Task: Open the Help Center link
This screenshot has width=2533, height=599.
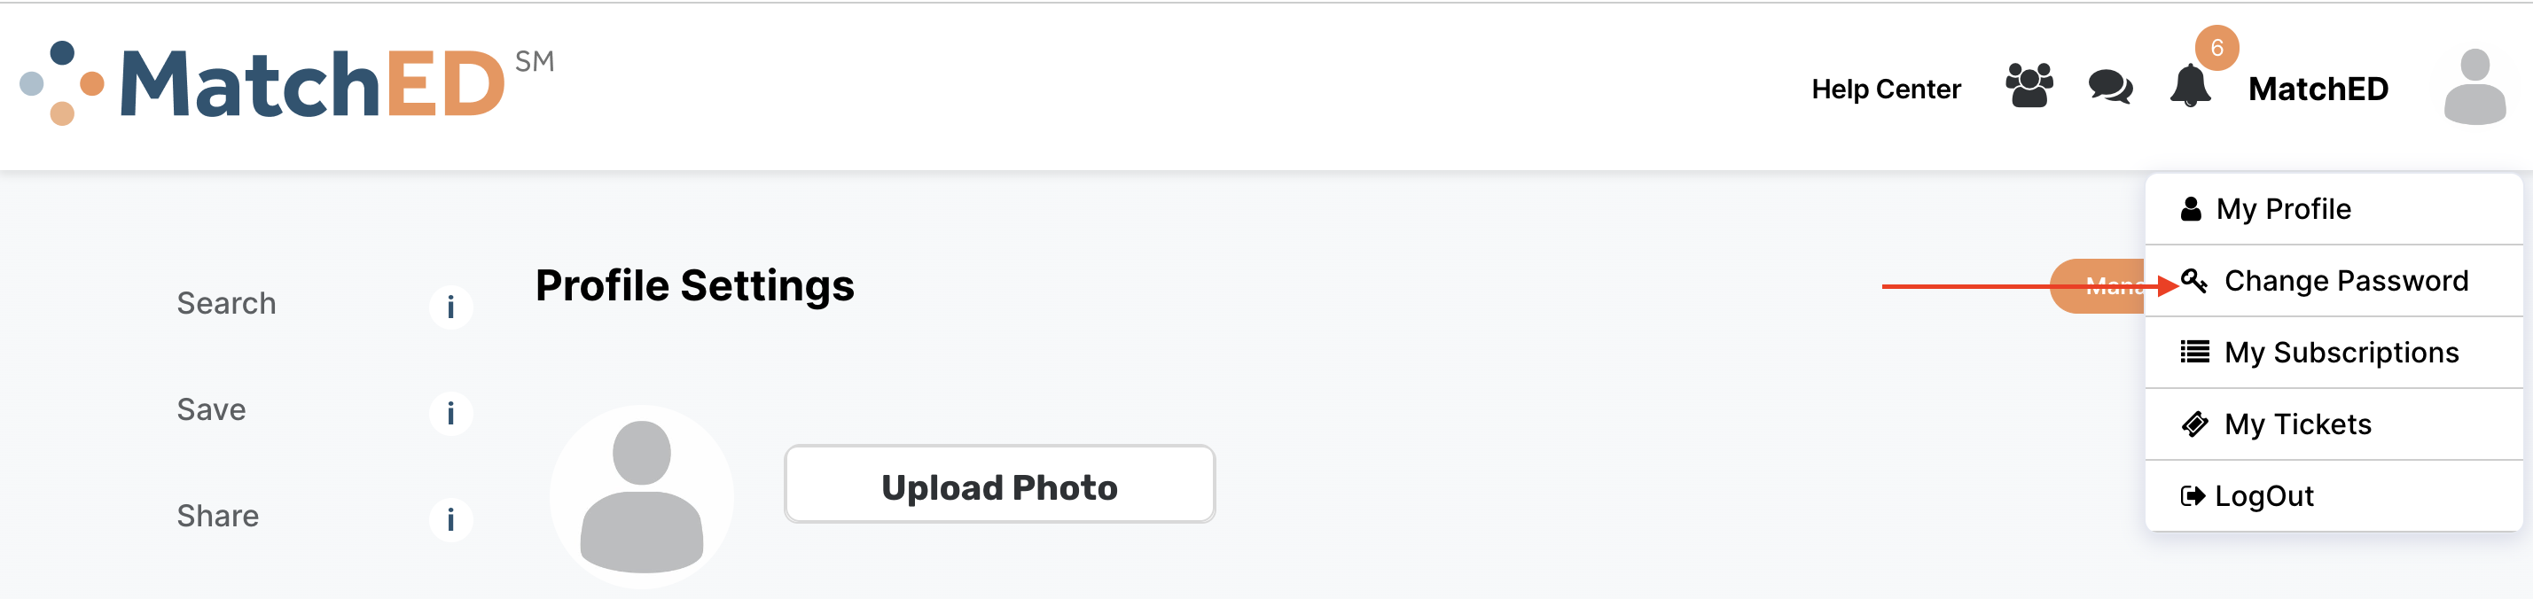Action: (1885, 89)
